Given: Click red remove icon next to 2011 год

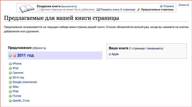Looking at the screenshot, I should [15, 56].
